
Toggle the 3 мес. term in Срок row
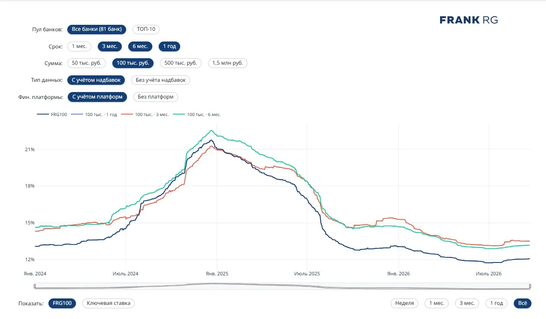110,46
